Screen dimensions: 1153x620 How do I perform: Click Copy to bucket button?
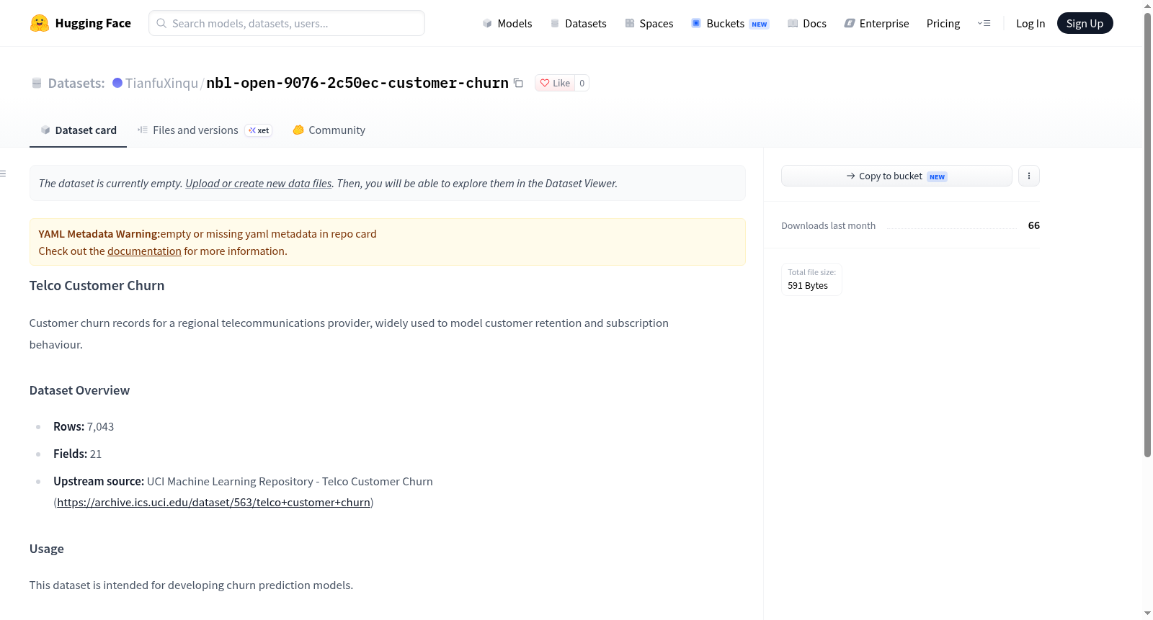tap(896, 176)
